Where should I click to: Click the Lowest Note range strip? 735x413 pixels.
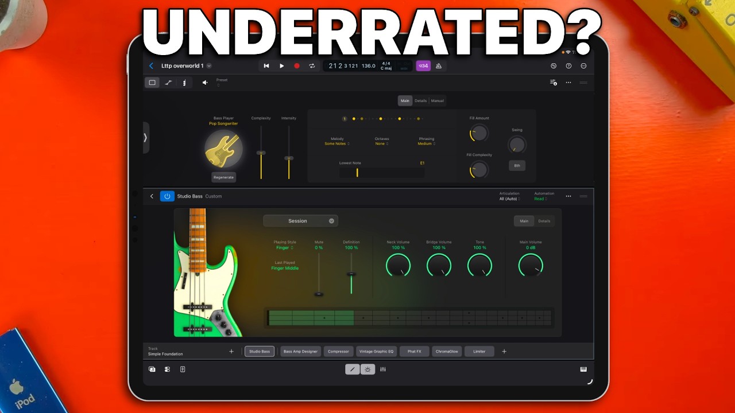tap(382, 172)
